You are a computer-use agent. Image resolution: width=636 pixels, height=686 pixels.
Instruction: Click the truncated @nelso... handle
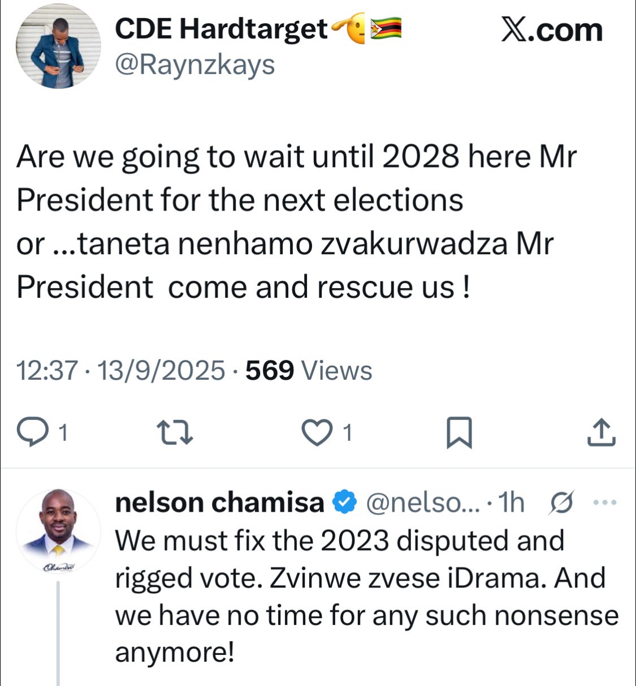423,503
